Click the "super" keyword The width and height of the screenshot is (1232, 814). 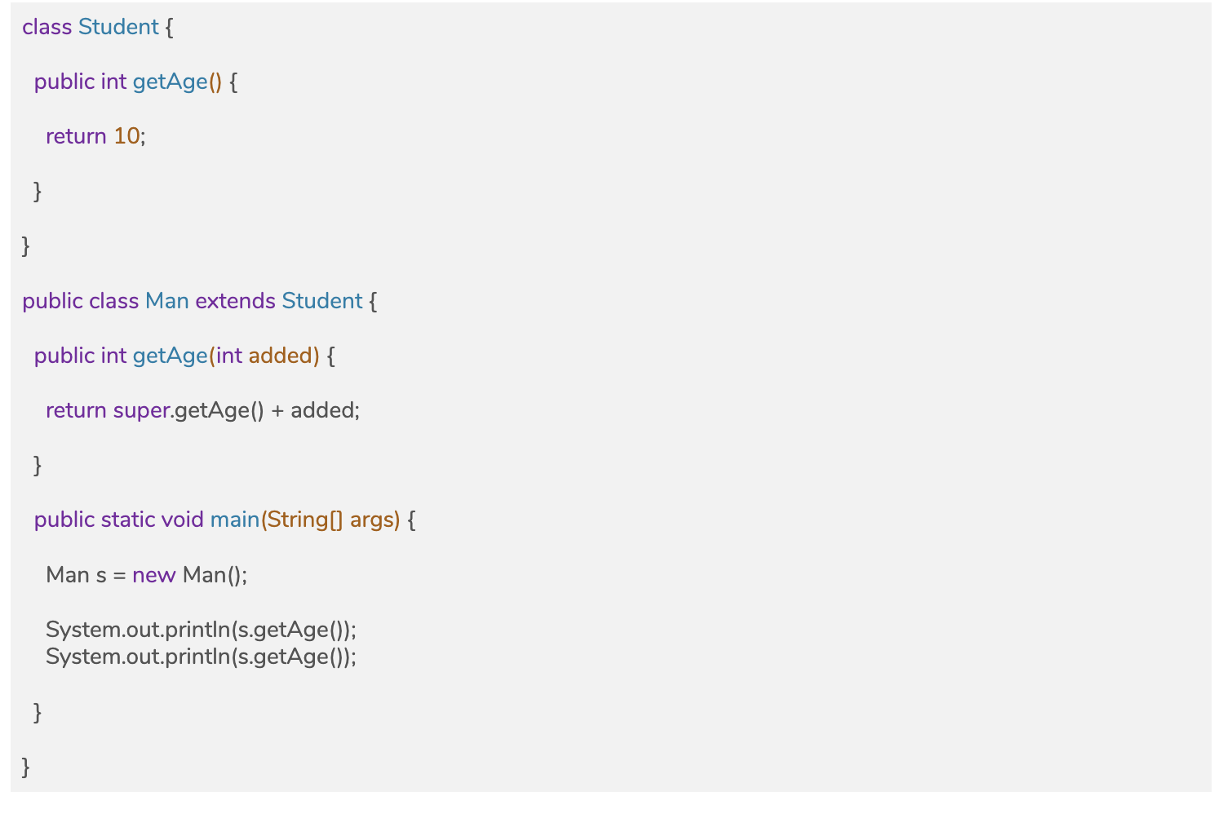click(142, 410)
